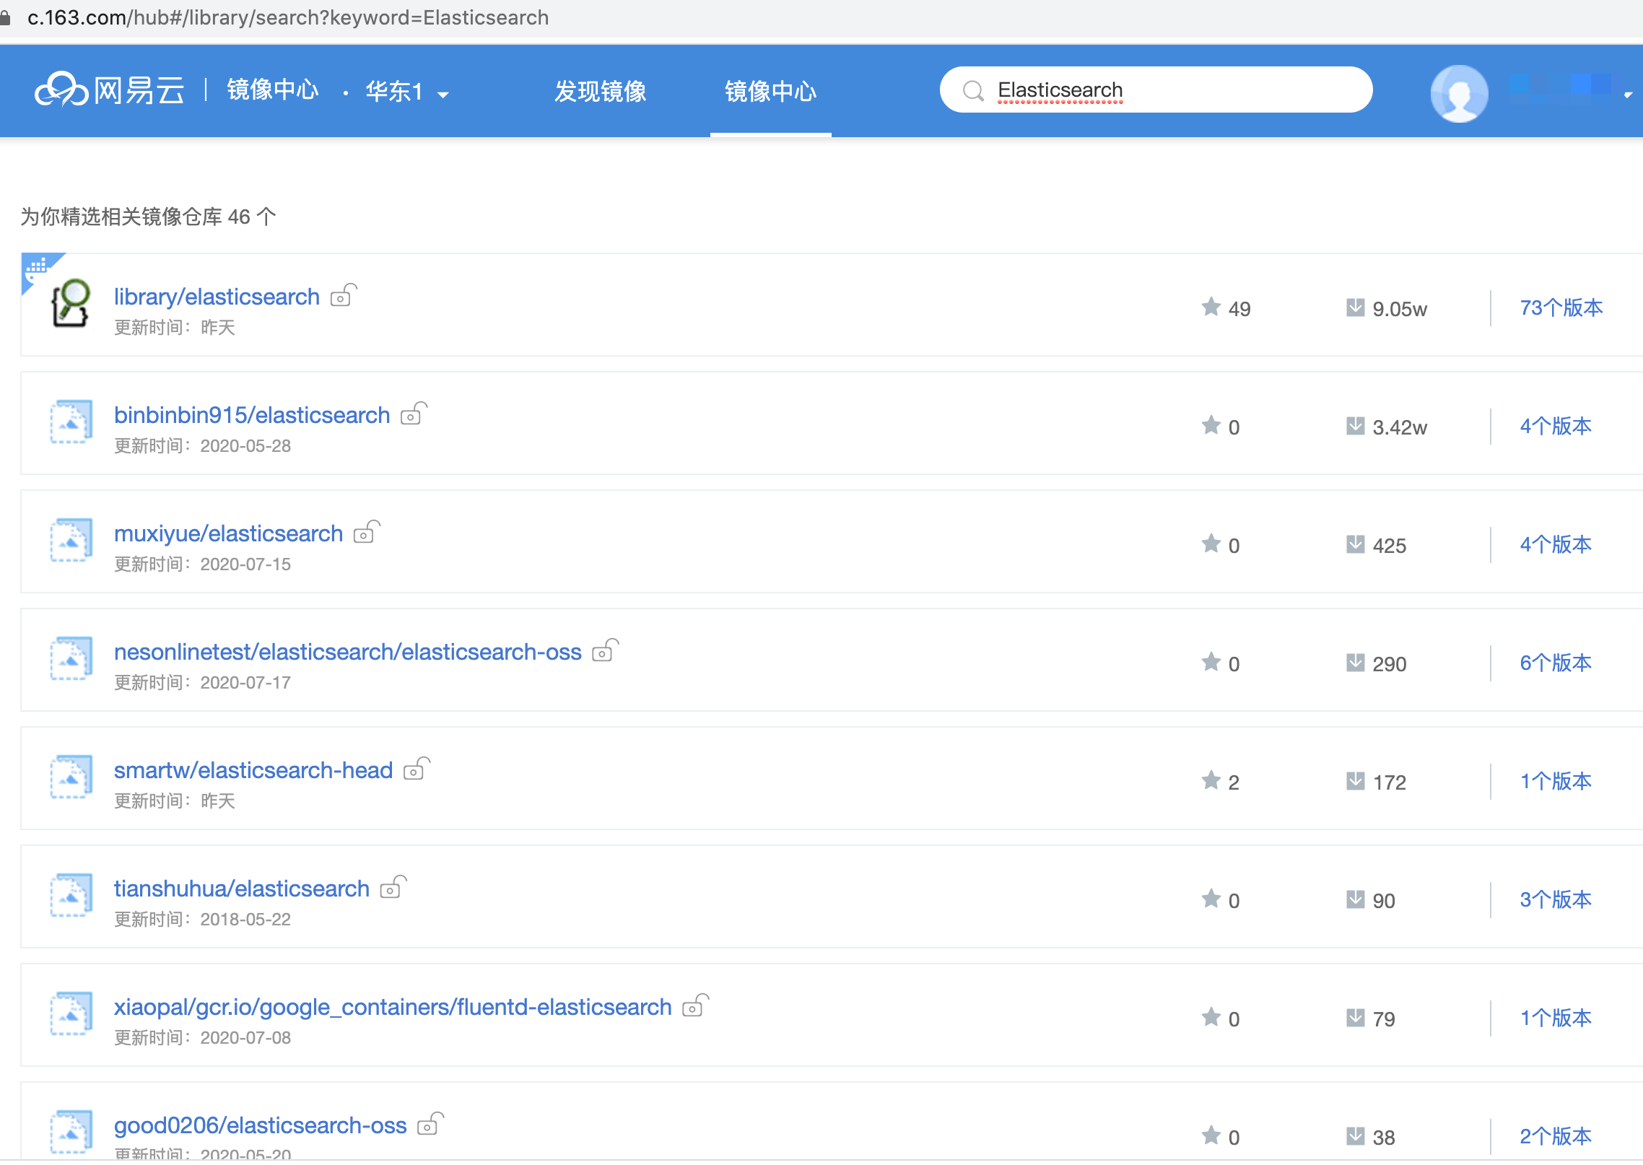
Task: Click the library/elasticsearch repository logo
Action: coord(71,303)
